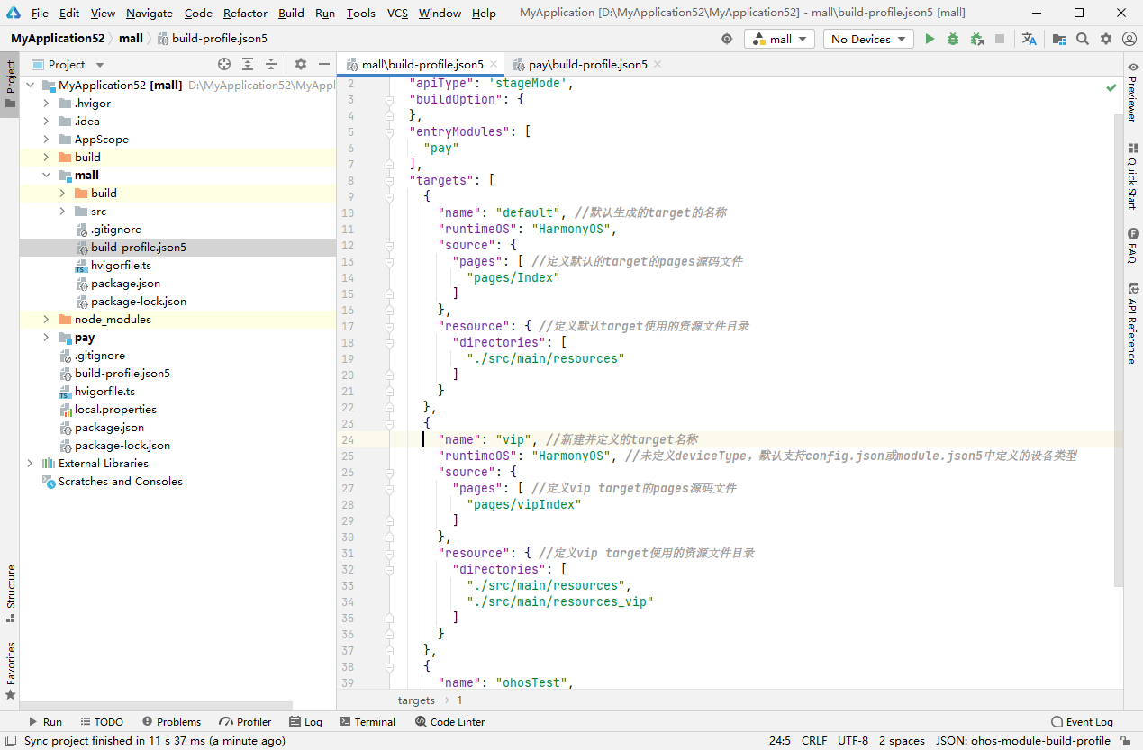Open the Structure tool window

11,594
